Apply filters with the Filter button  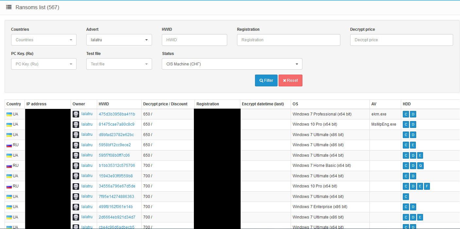tap(266, 80)
